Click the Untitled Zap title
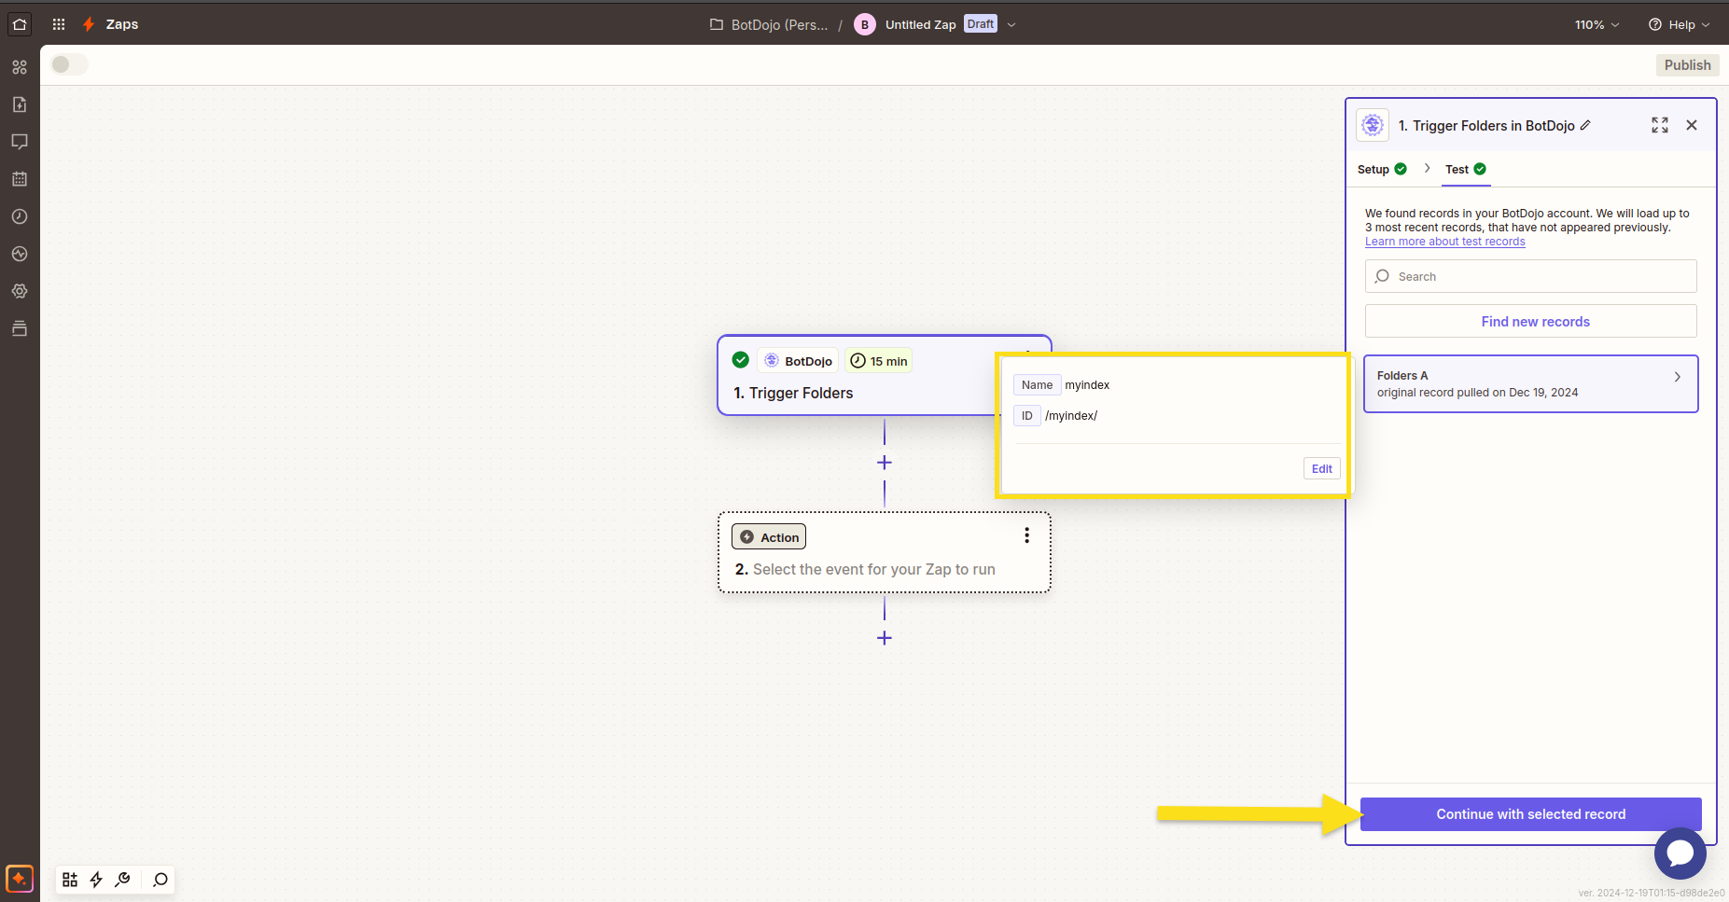 click(921, 25)
